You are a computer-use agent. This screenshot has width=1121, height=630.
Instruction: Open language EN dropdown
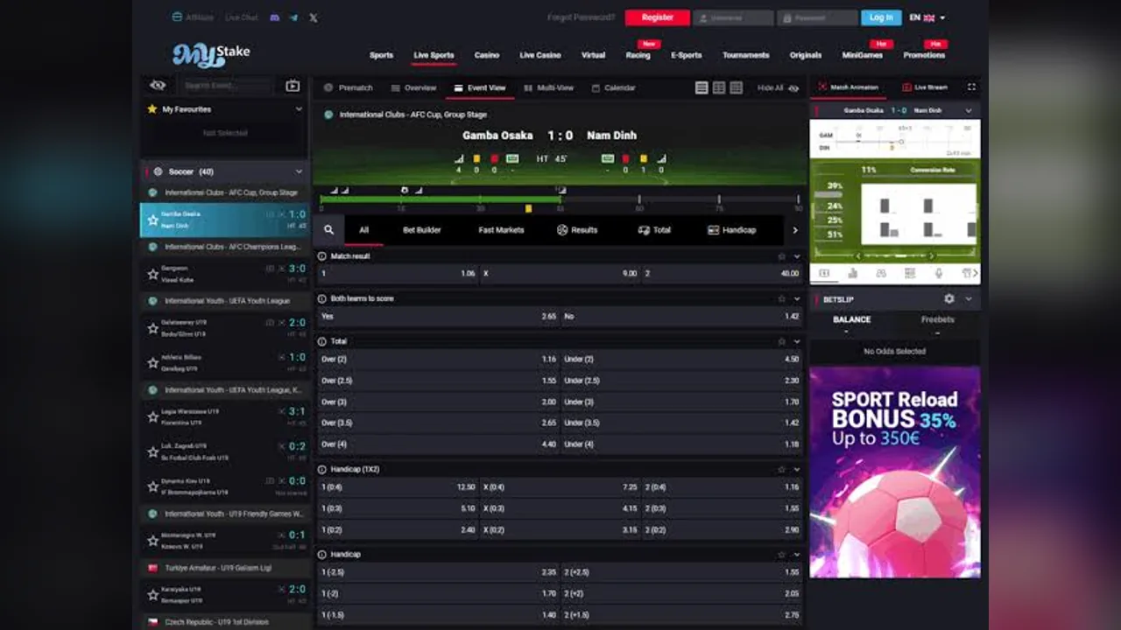tap(927, 17)
